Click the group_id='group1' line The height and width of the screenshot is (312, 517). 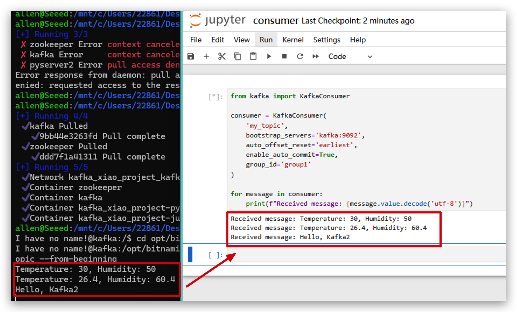coord(278,164)
